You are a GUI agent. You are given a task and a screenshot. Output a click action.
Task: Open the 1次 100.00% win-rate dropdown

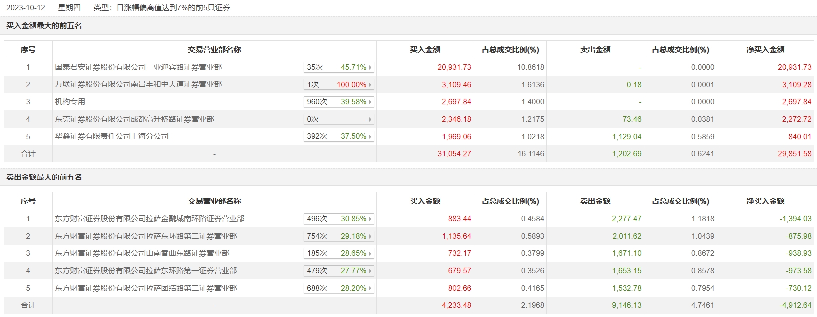coord(339,85)
